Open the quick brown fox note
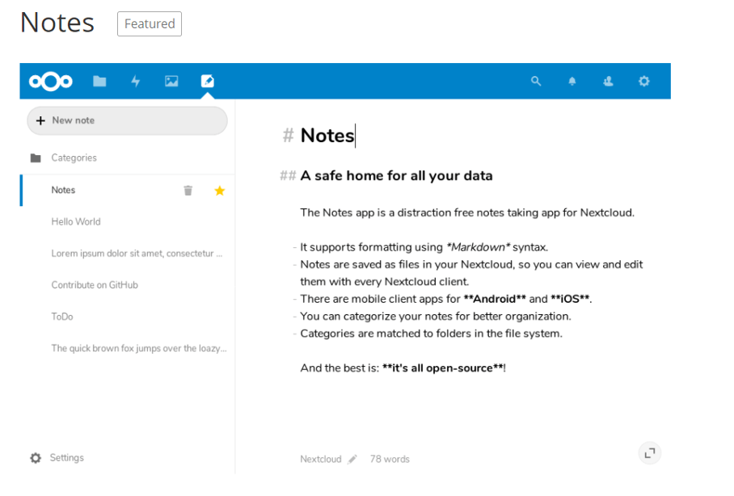This screenshot has height=496, width=734. (128, 349)
